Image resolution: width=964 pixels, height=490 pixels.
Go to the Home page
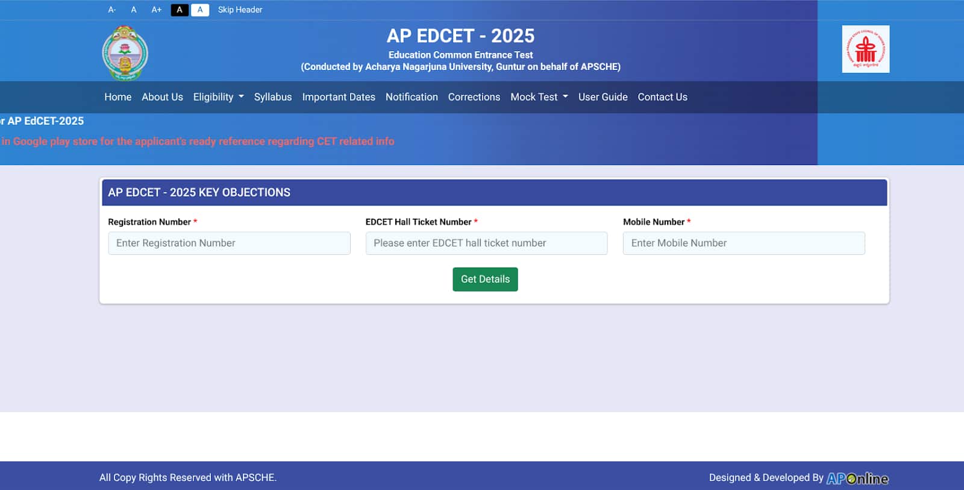[117, 97]
